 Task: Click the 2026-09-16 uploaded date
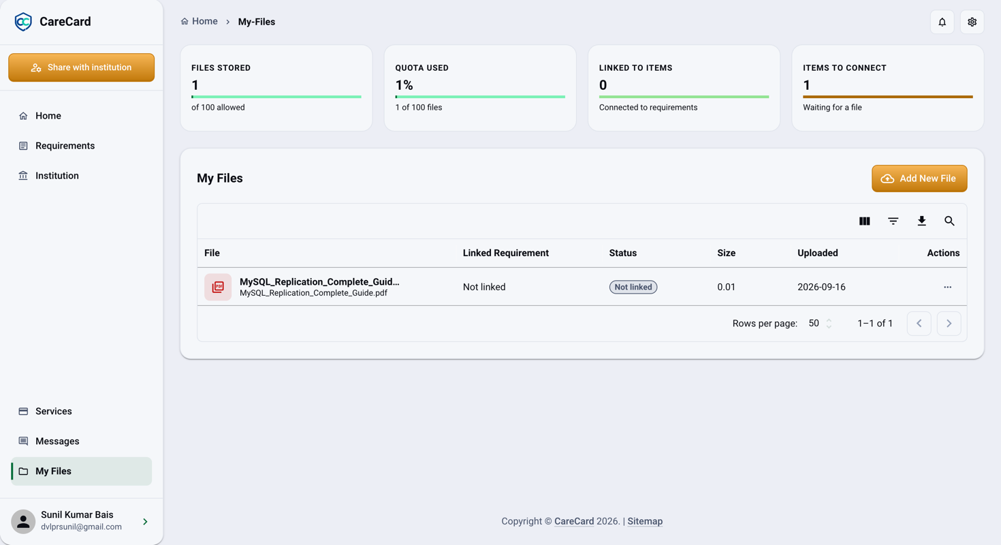pyautogui.click(x=821, y=287)
